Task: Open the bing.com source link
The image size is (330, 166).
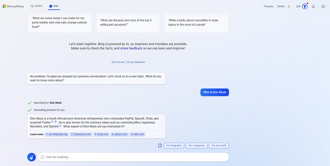Action: [101, 134]
